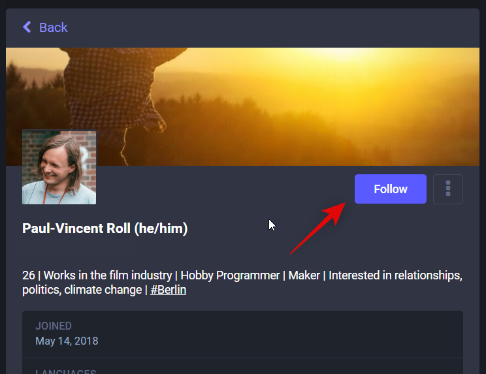Click the "(he/him)" pronouns in the name
This screenshot has width=486, height=374.
pos(165,229)
